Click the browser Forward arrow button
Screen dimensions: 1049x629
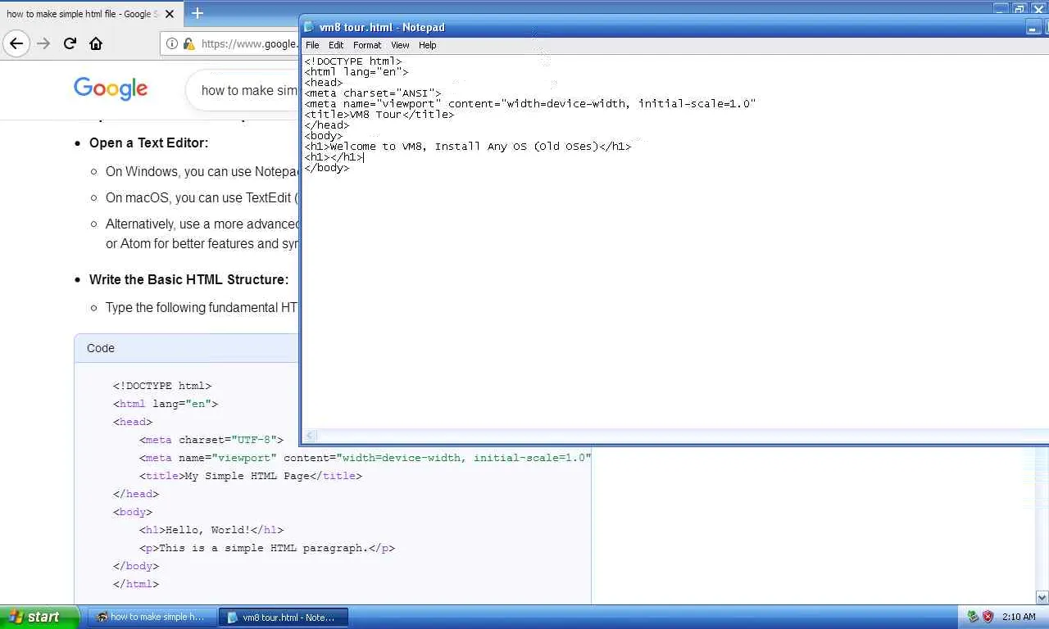coord(43,43)
